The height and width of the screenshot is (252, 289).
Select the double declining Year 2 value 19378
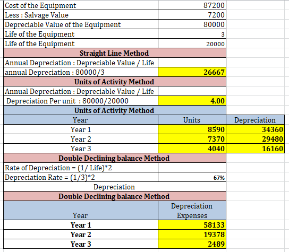point(192,234)
